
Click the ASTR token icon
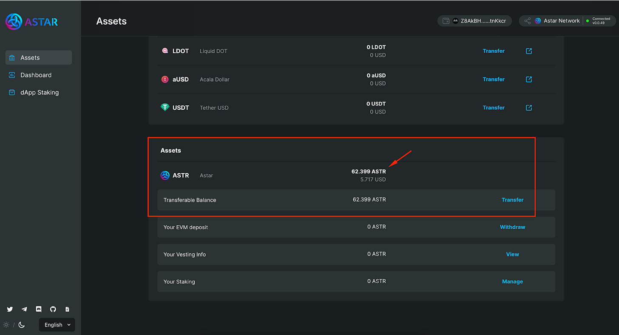point(165,175)
